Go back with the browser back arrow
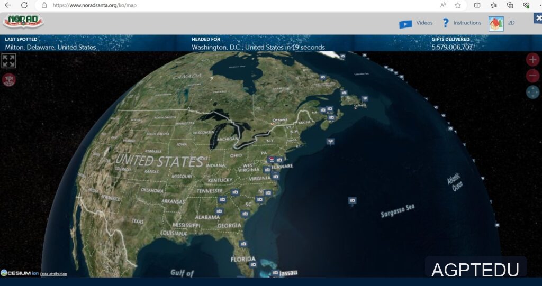The image size is (542, 286). pyautogui.click(x=7, y=5)
